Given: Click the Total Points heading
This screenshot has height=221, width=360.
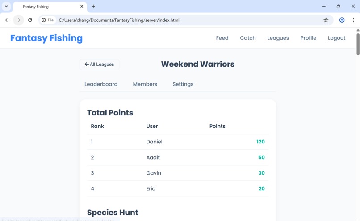Looking at the screenshot, I should pos(110,113).
